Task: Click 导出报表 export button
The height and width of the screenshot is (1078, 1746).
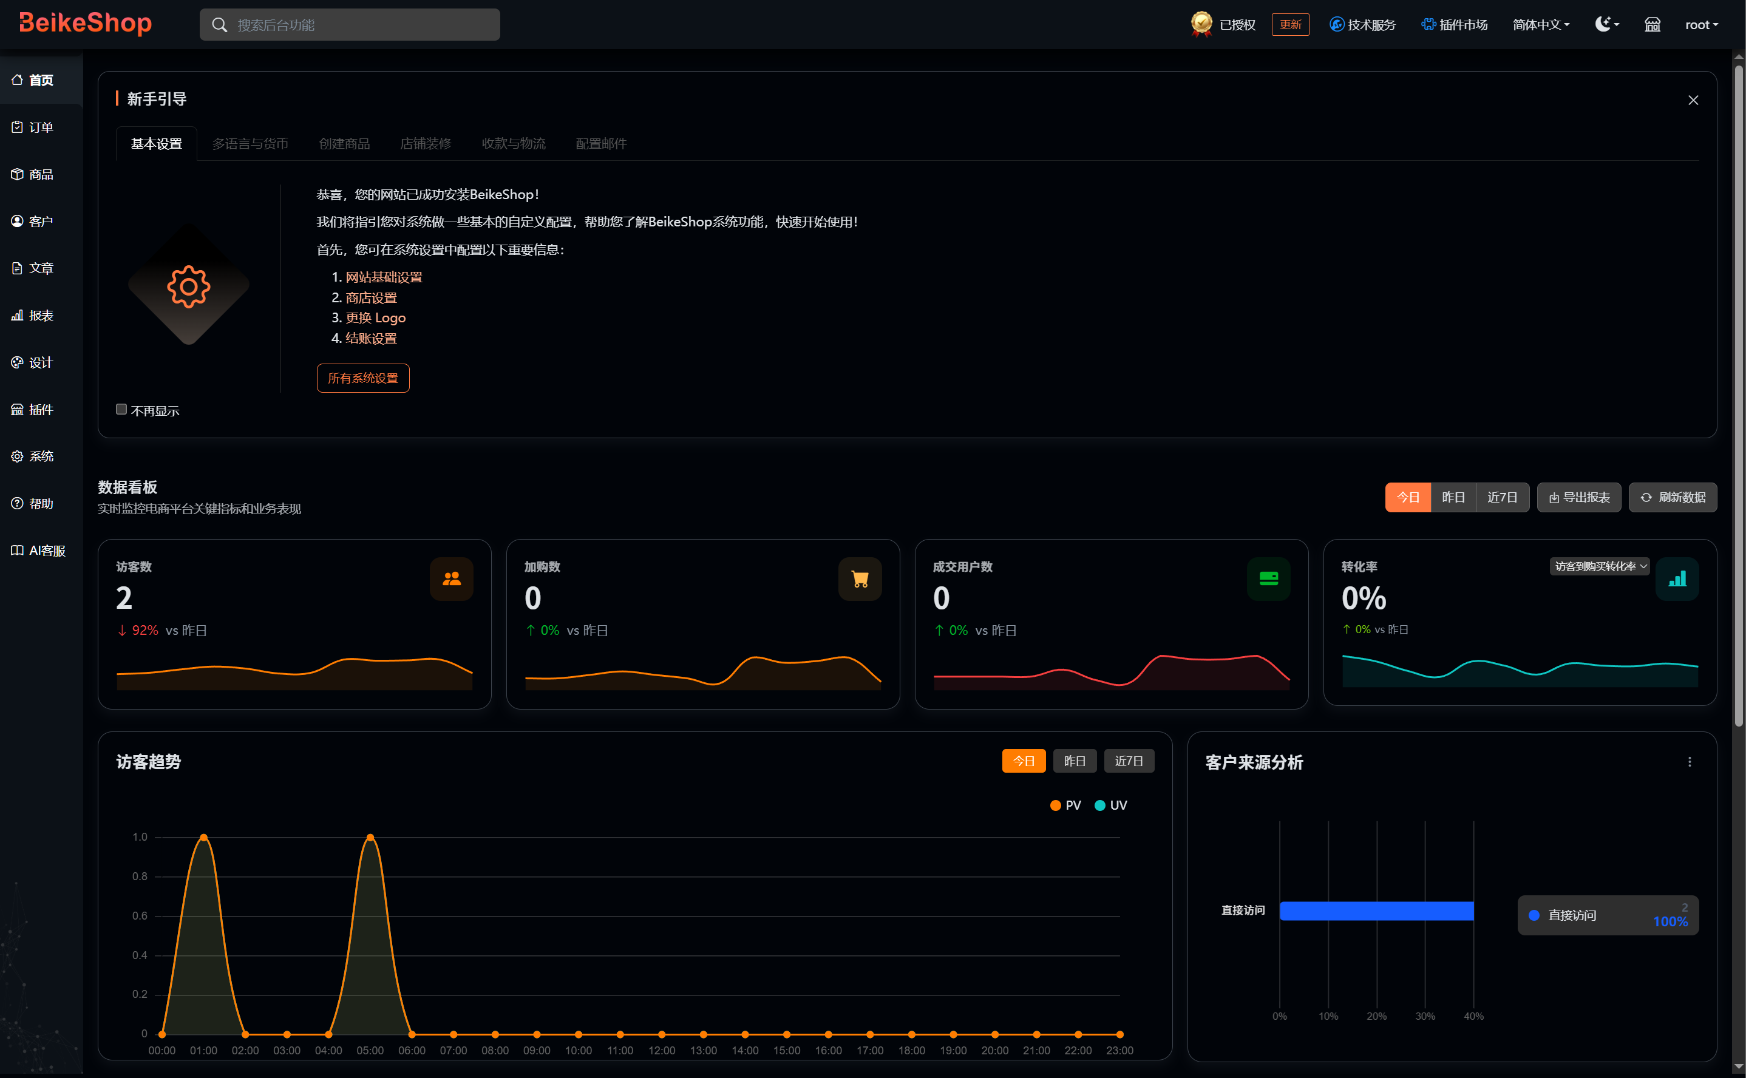Action: (x=1579, y=498)
